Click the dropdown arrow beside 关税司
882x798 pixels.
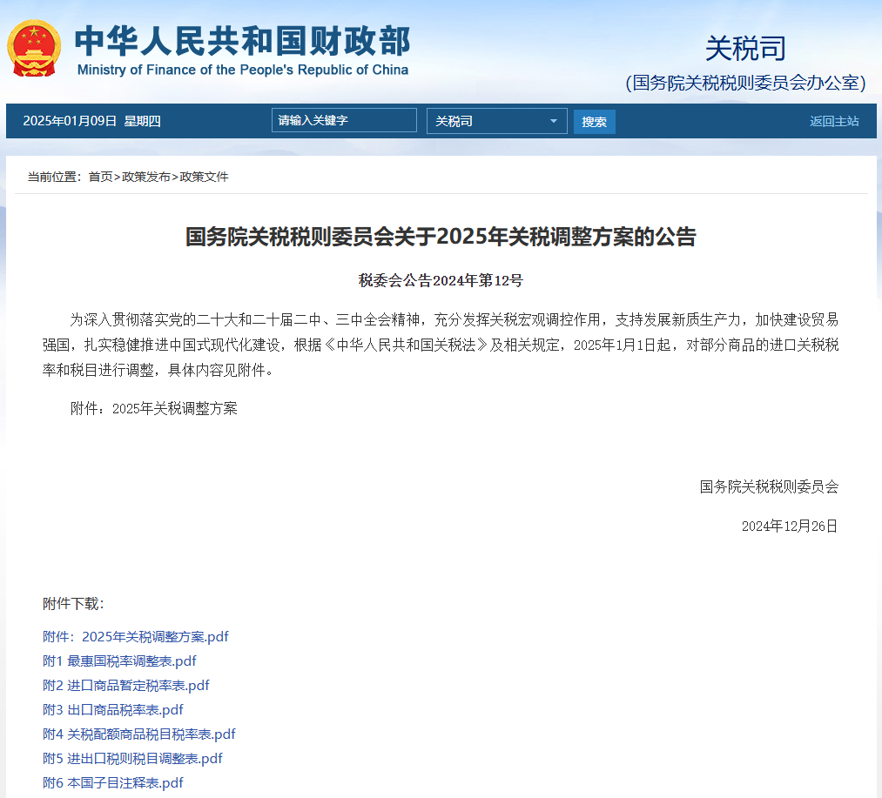pos(553,121)
